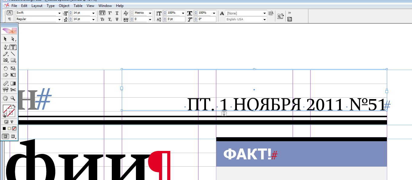Set formatting to affect container
Image resolution: width=412 pixels, height=180 pixels.
6,122
